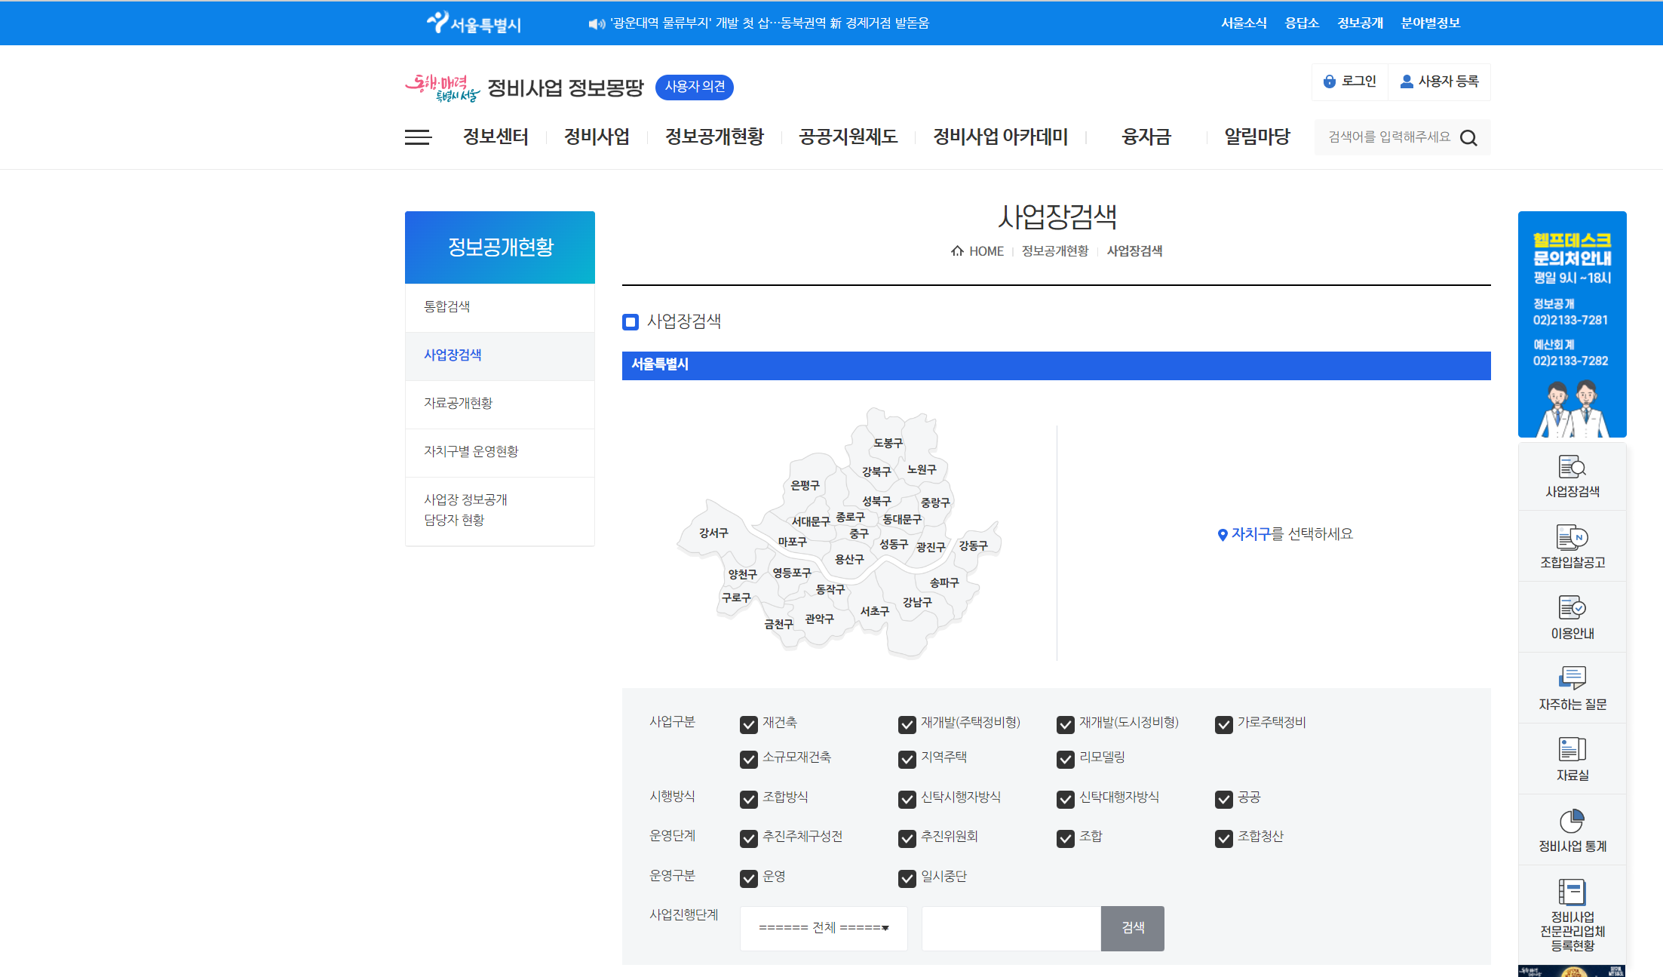Click the 검색어를 입력해주세요 search field
The image size is (1663, 977).
pos(1388,137)
